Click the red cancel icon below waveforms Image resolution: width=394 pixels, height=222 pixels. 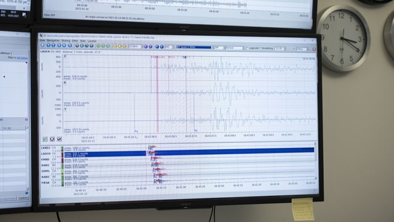[52, 139]
